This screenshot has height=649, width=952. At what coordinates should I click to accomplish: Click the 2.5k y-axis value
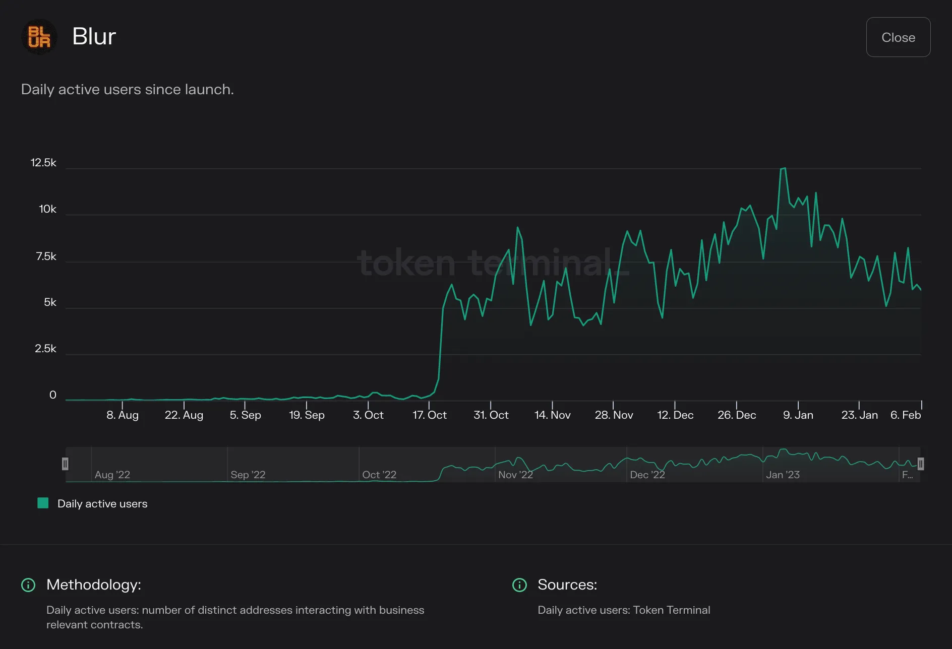[x=45, y=349]
